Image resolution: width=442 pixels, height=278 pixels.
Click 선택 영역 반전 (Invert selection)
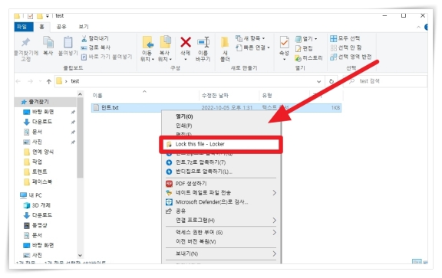[351, 57]
